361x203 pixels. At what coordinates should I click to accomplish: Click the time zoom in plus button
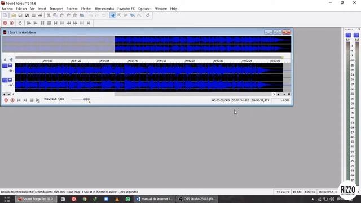278,94
